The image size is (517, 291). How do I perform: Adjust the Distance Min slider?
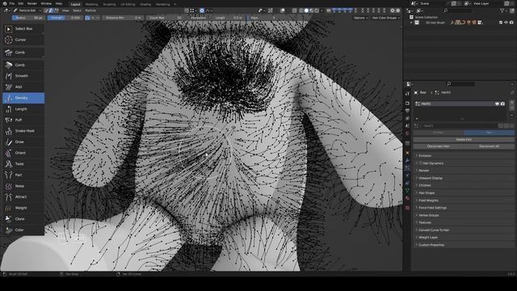tap(122, 18)
